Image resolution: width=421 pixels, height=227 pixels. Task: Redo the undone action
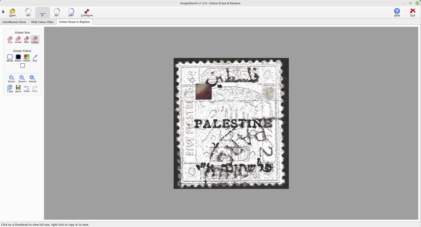click(x=35, y=89)
